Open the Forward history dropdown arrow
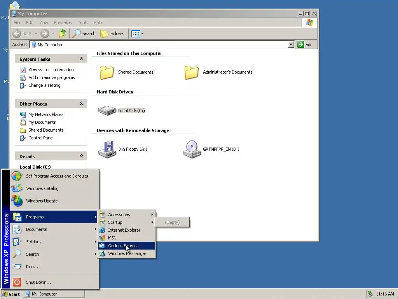Screen dimensions: 398x299 point(53,33)
